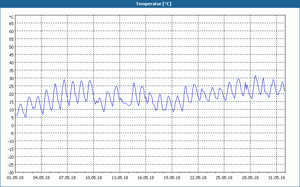Click the 50 label on the y-axis
300x187 pixels.
click(x=12, y=47)
